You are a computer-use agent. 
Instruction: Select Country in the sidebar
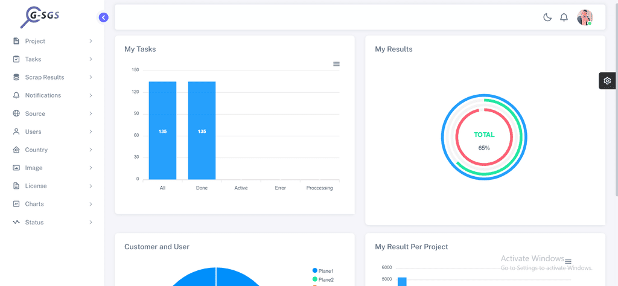coord(53,150)
